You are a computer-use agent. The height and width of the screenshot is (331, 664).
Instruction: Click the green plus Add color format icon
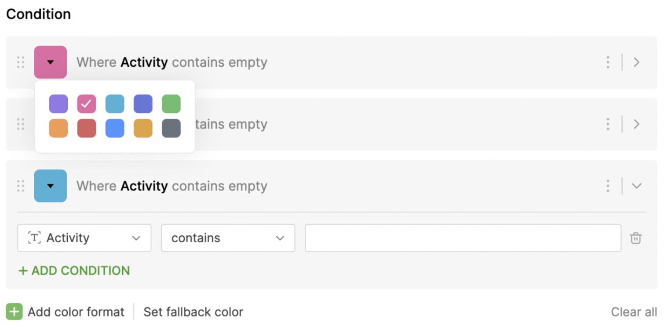pyautogui.click(x=14, y=312)
